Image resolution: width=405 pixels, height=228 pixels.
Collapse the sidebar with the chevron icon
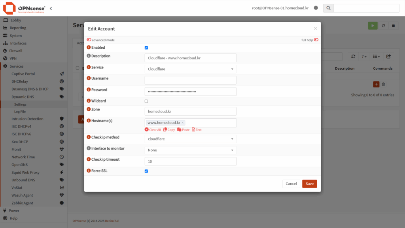point(51,8)
